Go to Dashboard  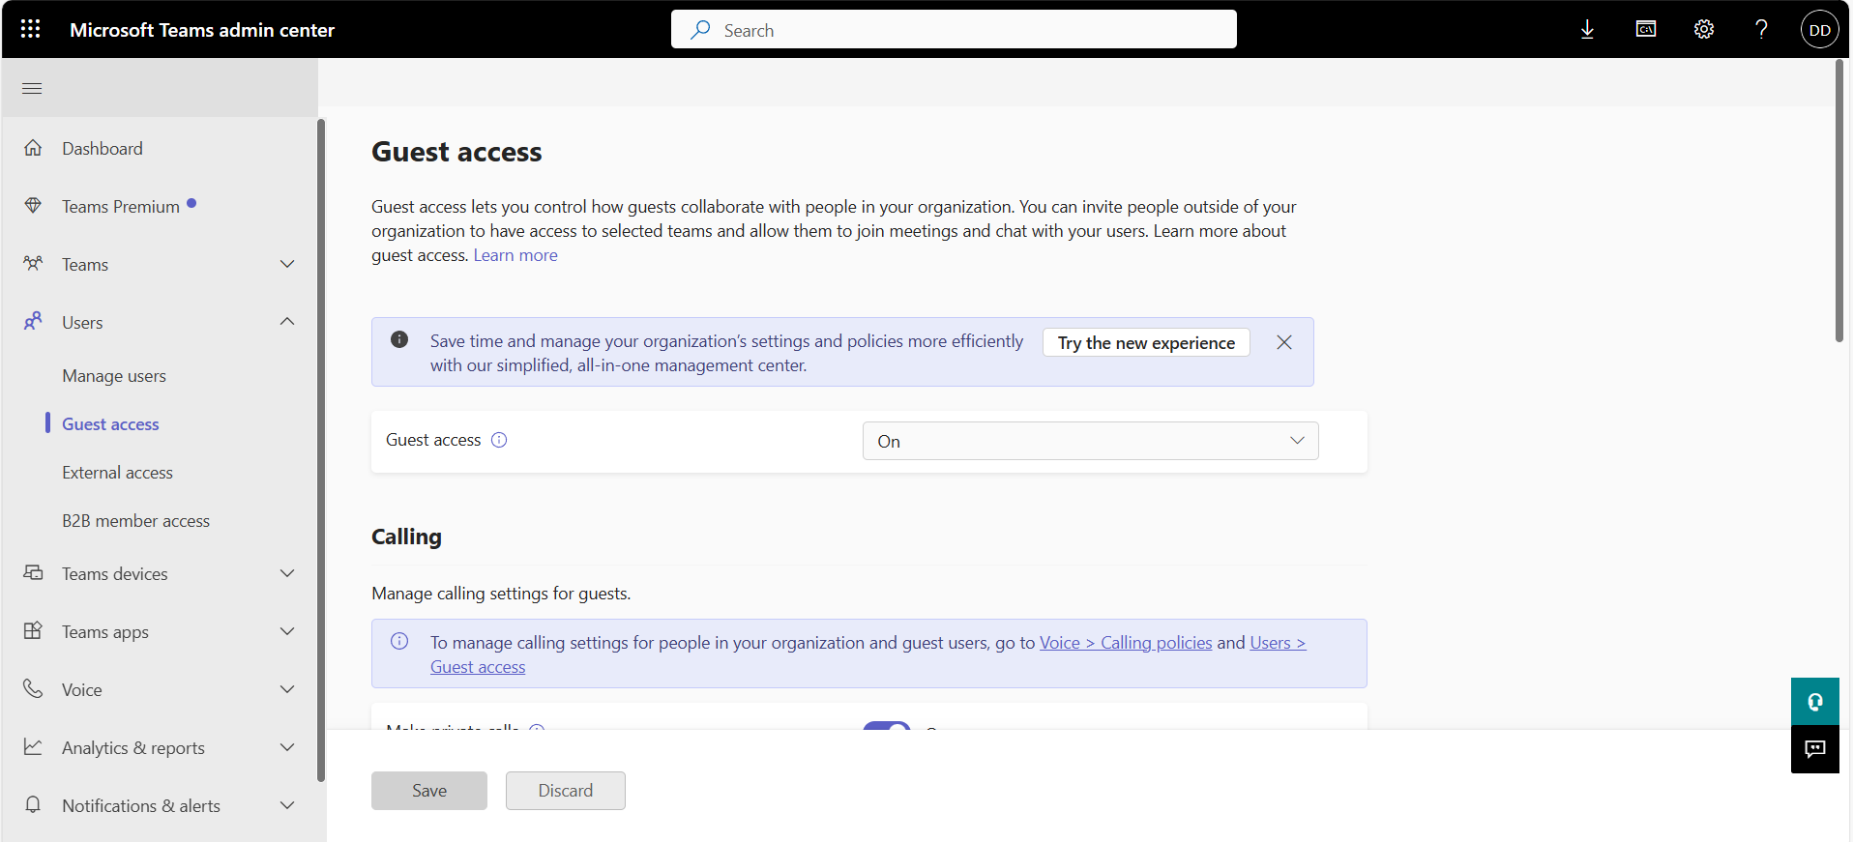point(103,148)
